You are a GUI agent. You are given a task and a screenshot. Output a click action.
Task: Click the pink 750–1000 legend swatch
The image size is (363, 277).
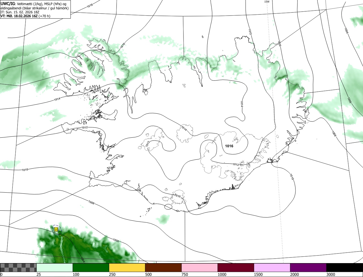[x=200, y=268]
